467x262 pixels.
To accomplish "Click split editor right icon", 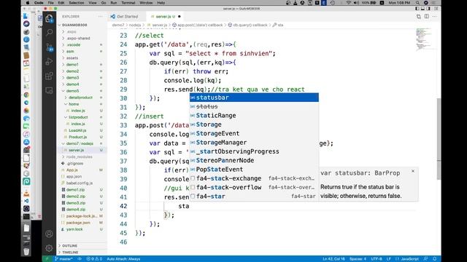I will point(427,16).
